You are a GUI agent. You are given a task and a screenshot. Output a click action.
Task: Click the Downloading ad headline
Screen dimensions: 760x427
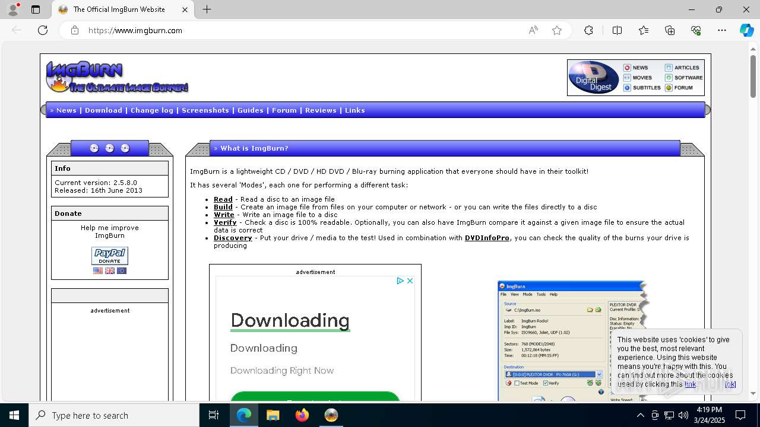(x=290, y=320)
